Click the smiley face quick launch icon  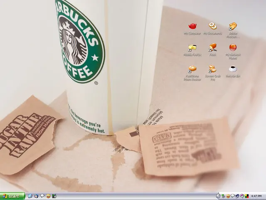coord(48,196)
